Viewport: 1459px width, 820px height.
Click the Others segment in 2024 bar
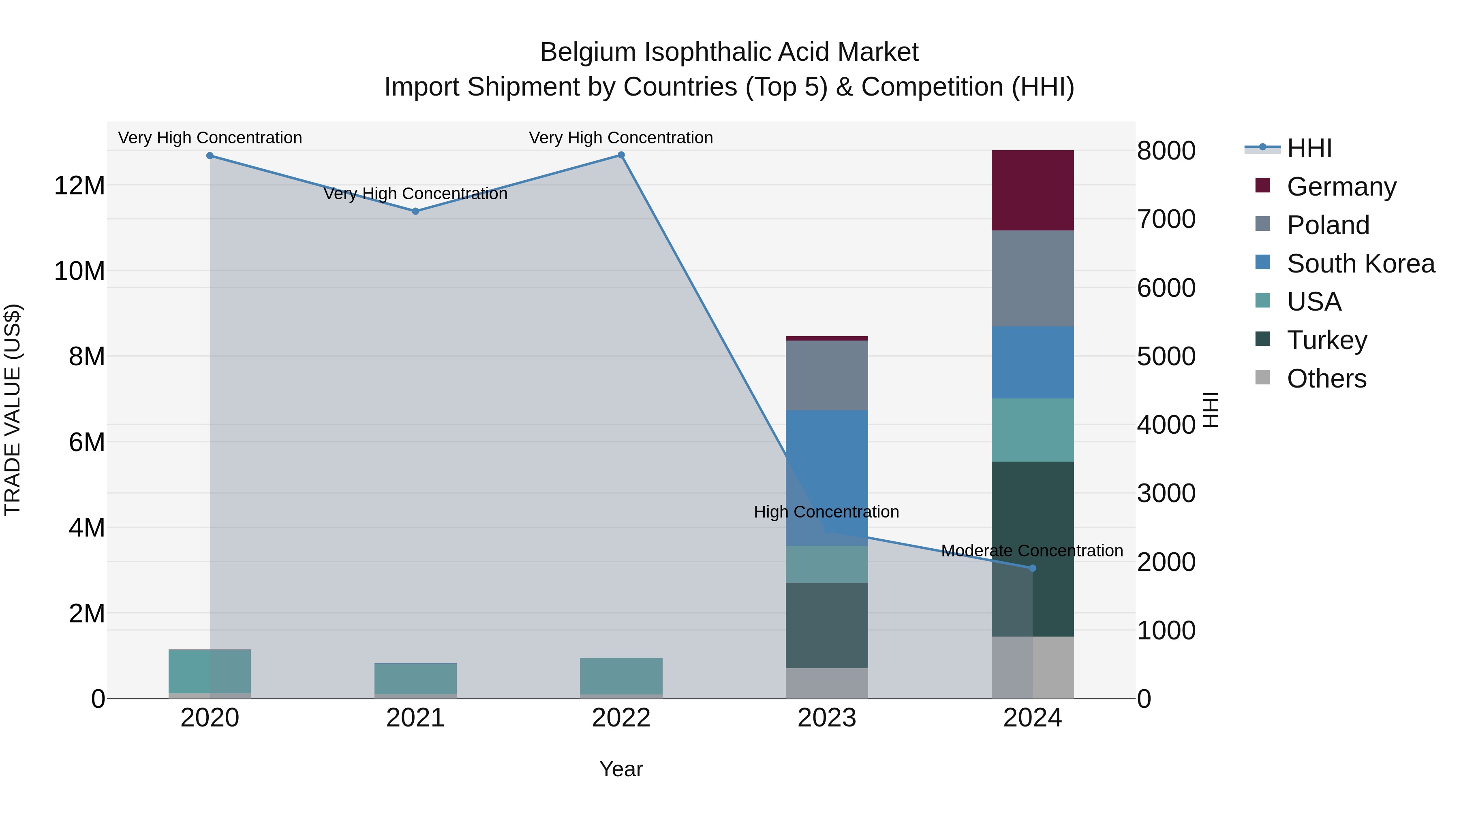coord(1033,668)
